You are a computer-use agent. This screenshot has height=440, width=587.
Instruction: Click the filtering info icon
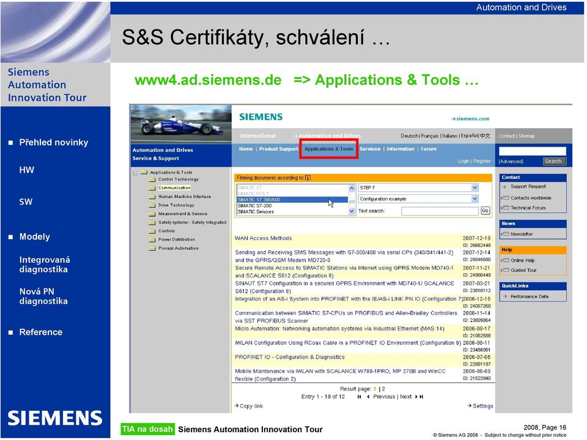[x=308, y=178]
